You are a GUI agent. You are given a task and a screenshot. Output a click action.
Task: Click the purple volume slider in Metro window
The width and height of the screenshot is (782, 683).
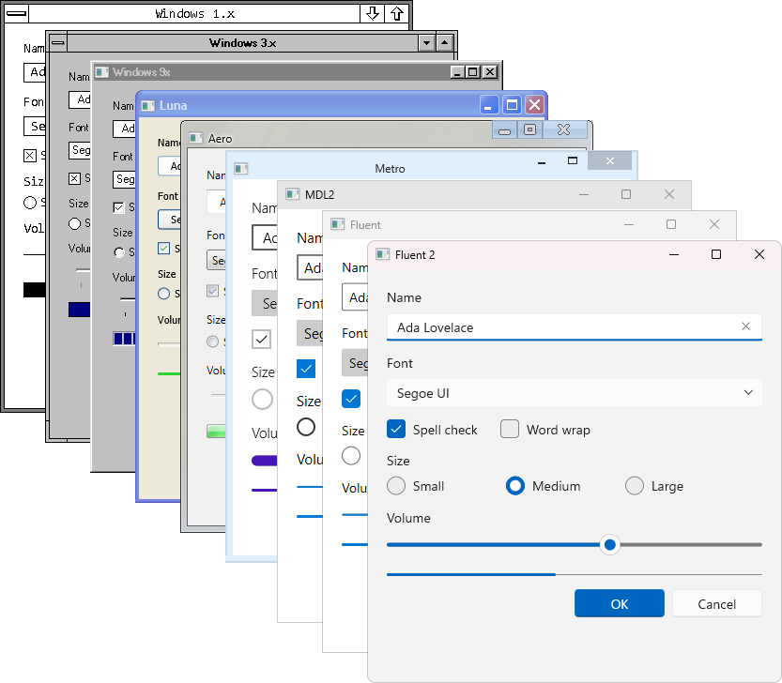tap(265, 461)
